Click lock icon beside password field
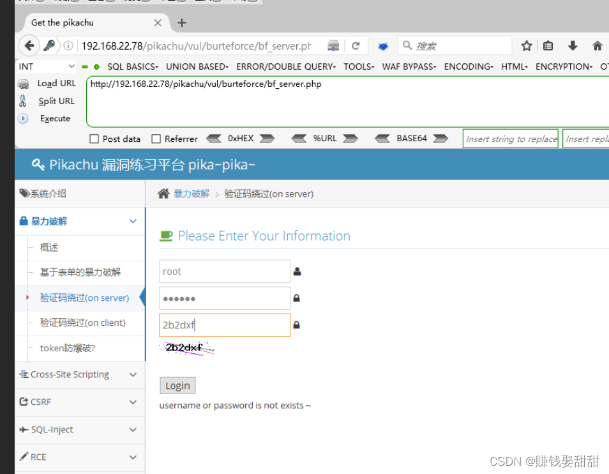 (296, 298)
